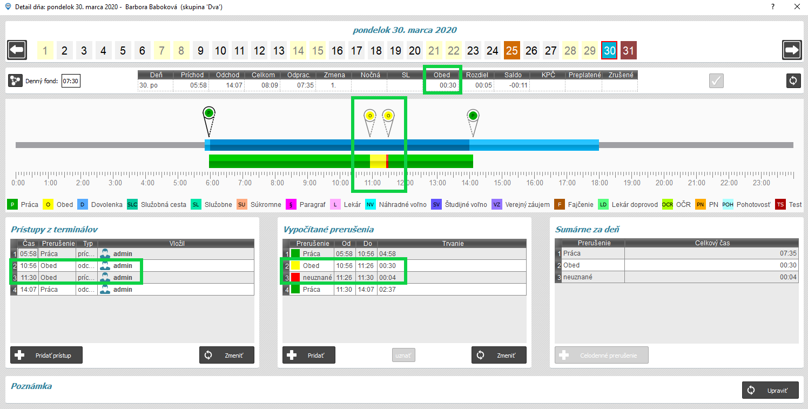Click the VZ Verejný záujem legend icon

pyautogui.click(x=497, y=205)
